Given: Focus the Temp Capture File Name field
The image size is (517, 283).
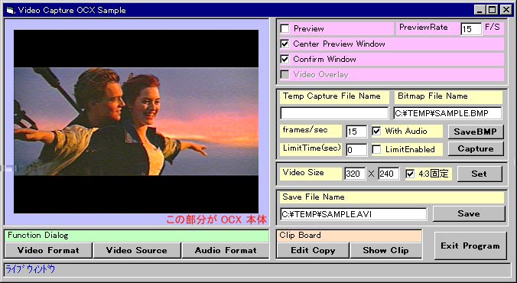Looking at the screenshot, I should (334, 113).
